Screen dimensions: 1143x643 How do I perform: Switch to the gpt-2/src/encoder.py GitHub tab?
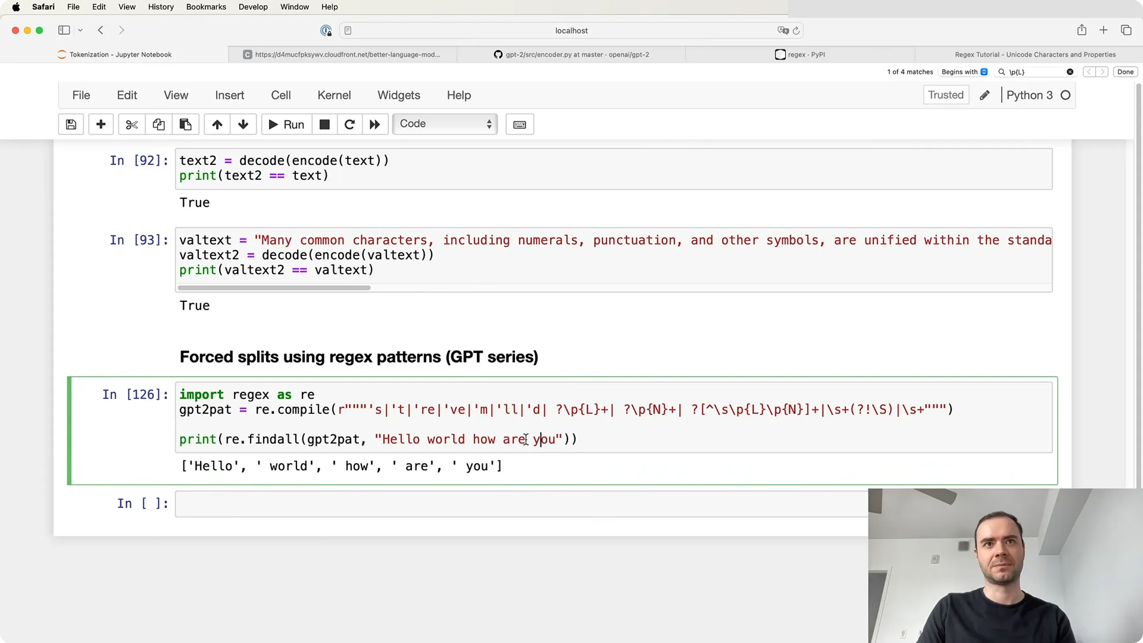point(571,54)
